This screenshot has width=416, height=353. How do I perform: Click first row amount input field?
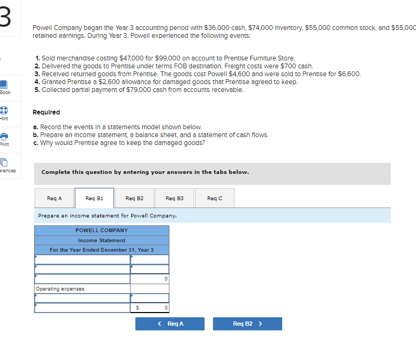point(150,259)
